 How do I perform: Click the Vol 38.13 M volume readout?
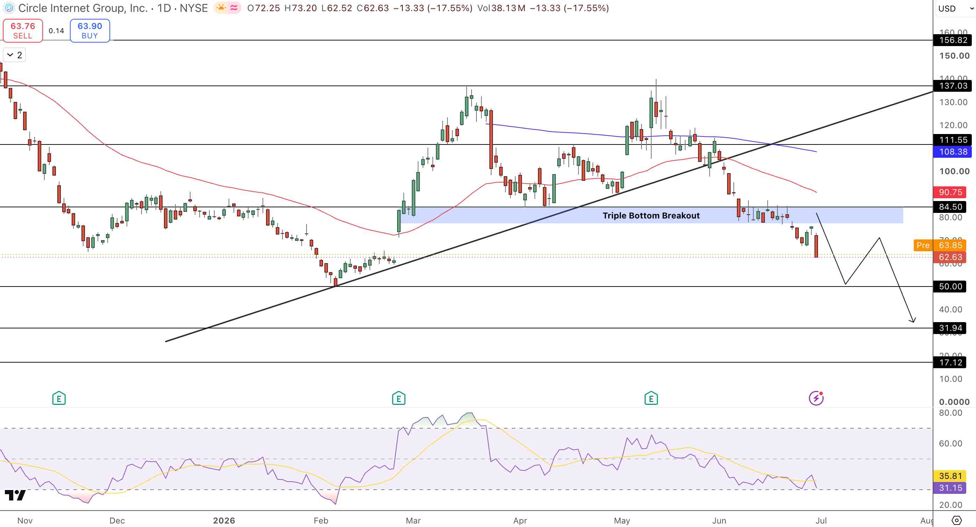click(501, 8)
